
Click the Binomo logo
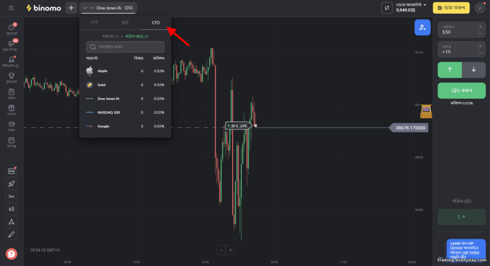(44, 8)
